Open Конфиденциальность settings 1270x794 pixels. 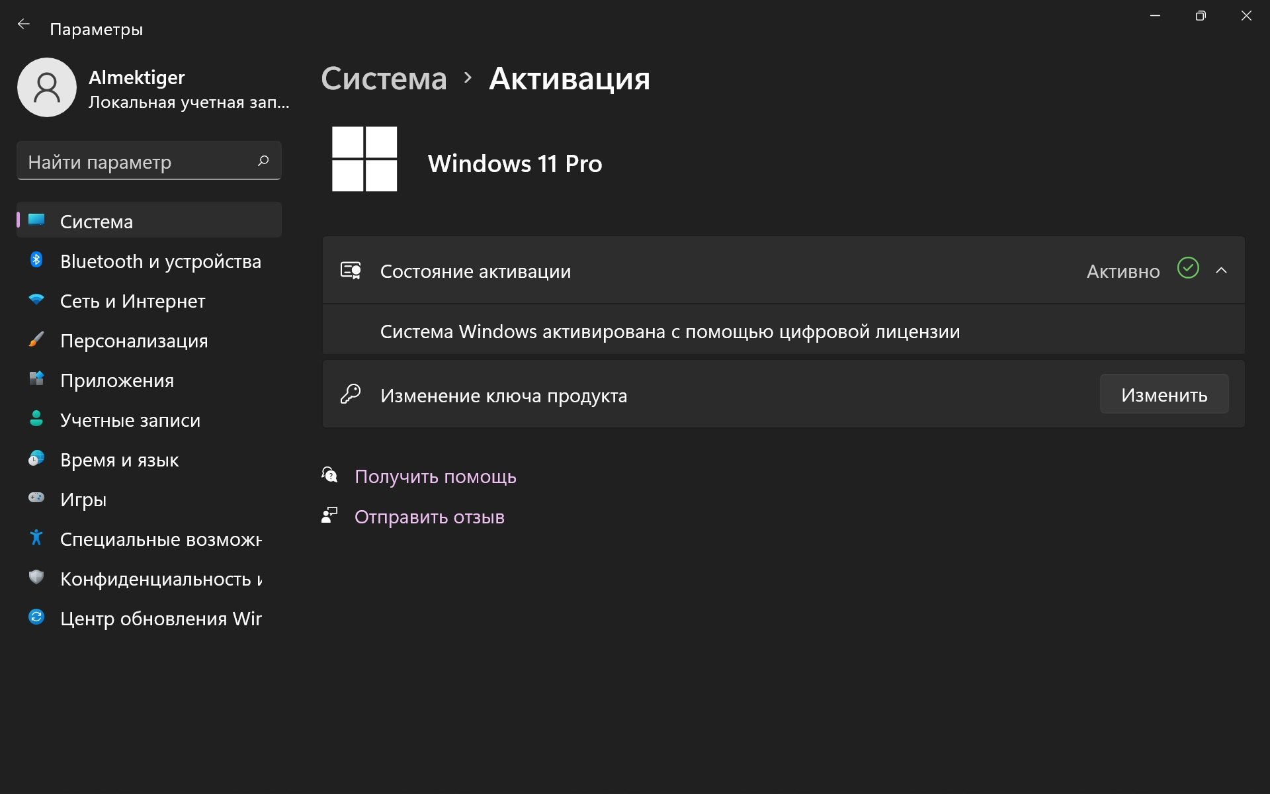149,578
